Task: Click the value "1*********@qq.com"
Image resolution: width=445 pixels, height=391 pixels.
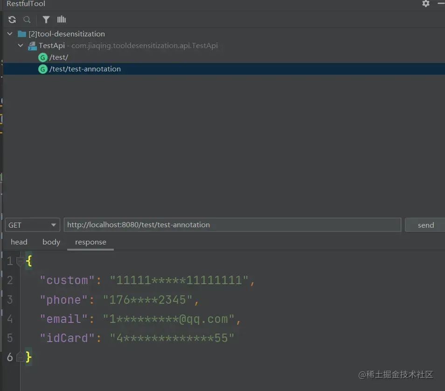Action: pyautogui.click(x=168, y=319)
